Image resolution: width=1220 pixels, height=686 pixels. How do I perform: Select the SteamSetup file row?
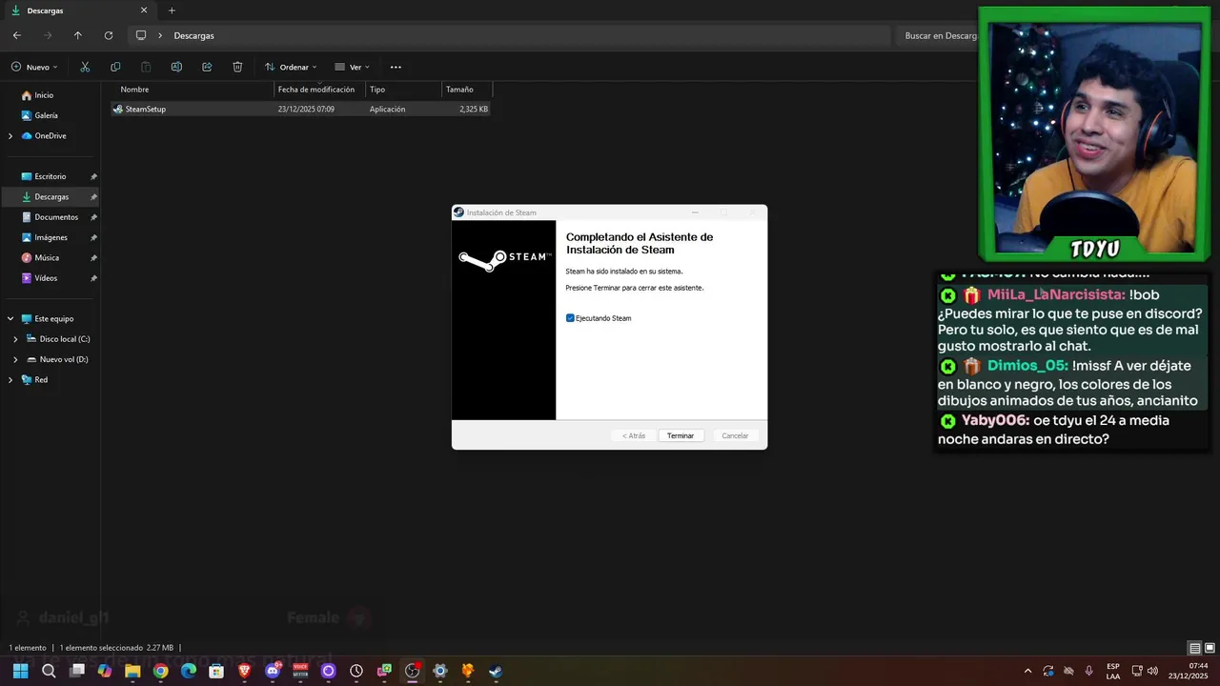pyautogui.click(x=300, y=109)
